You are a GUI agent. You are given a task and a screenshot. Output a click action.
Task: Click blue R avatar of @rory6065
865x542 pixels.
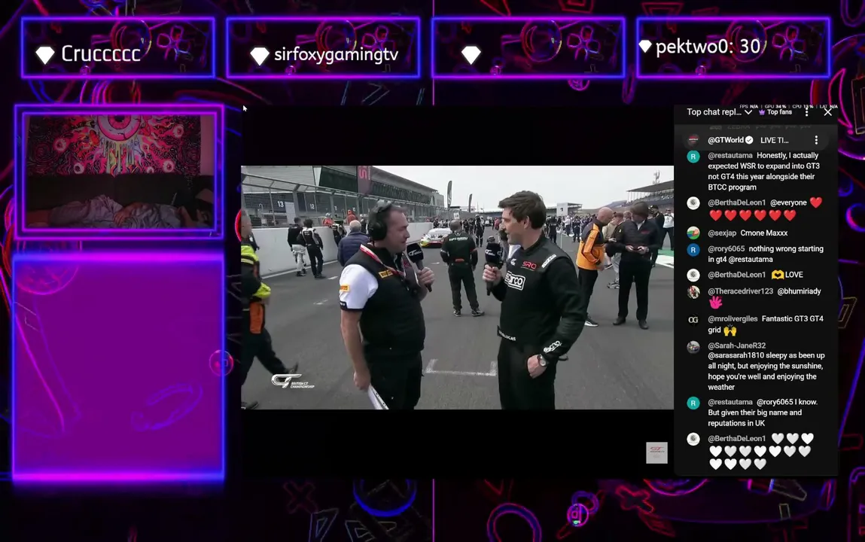[x=693, y=250]
